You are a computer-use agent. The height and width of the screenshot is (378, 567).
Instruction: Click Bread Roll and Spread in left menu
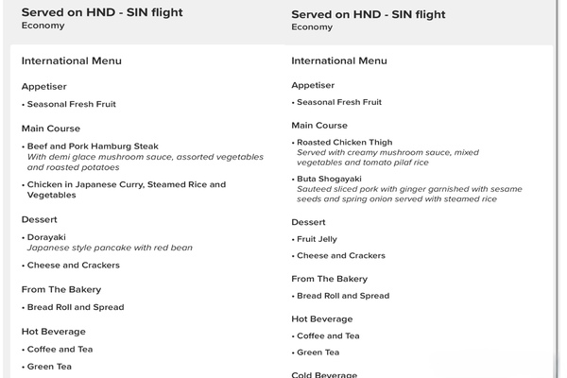pyautogui.click(x=76, y=307)
